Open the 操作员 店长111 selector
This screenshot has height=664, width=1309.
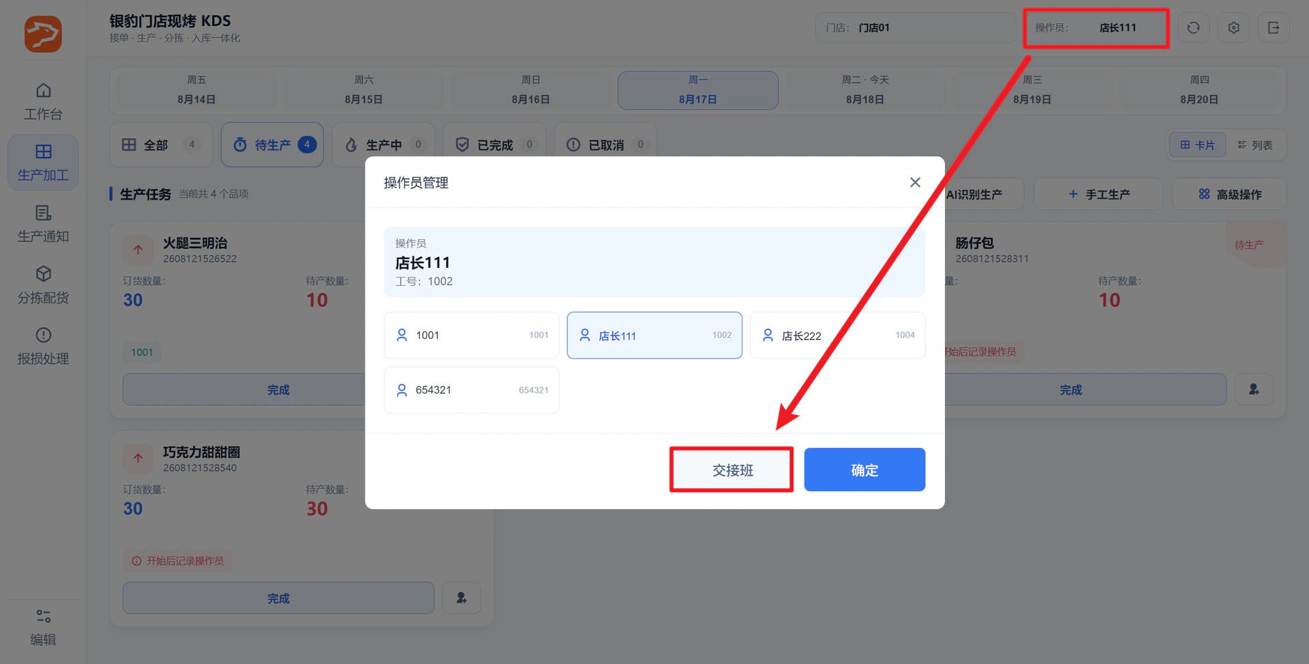[x=1096, y=28]
